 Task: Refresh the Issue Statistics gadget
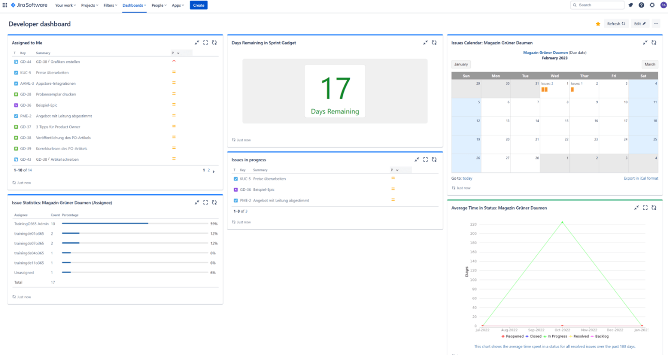[x=214, y=202]
